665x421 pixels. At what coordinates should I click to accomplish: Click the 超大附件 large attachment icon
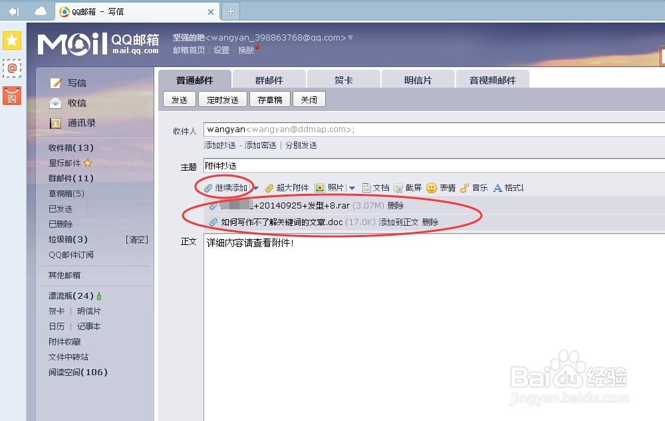[x=269, y=187]
